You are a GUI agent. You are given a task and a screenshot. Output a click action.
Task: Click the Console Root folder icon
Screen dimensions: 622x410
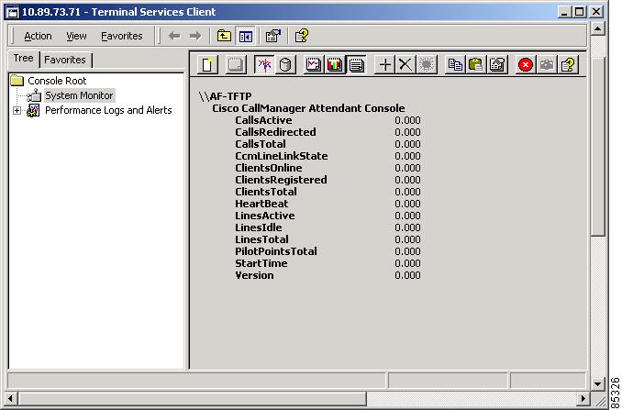(17, 81)
